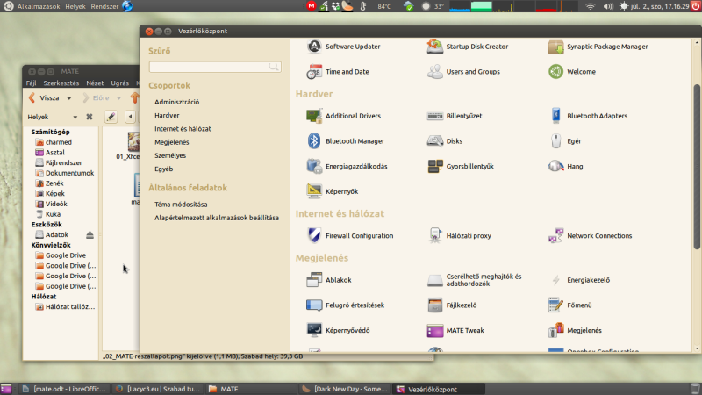The width and height of the screenshot is (702, 395).
Task: Open Disks utility
Action: pyautogui.click(x=445, y=141)
